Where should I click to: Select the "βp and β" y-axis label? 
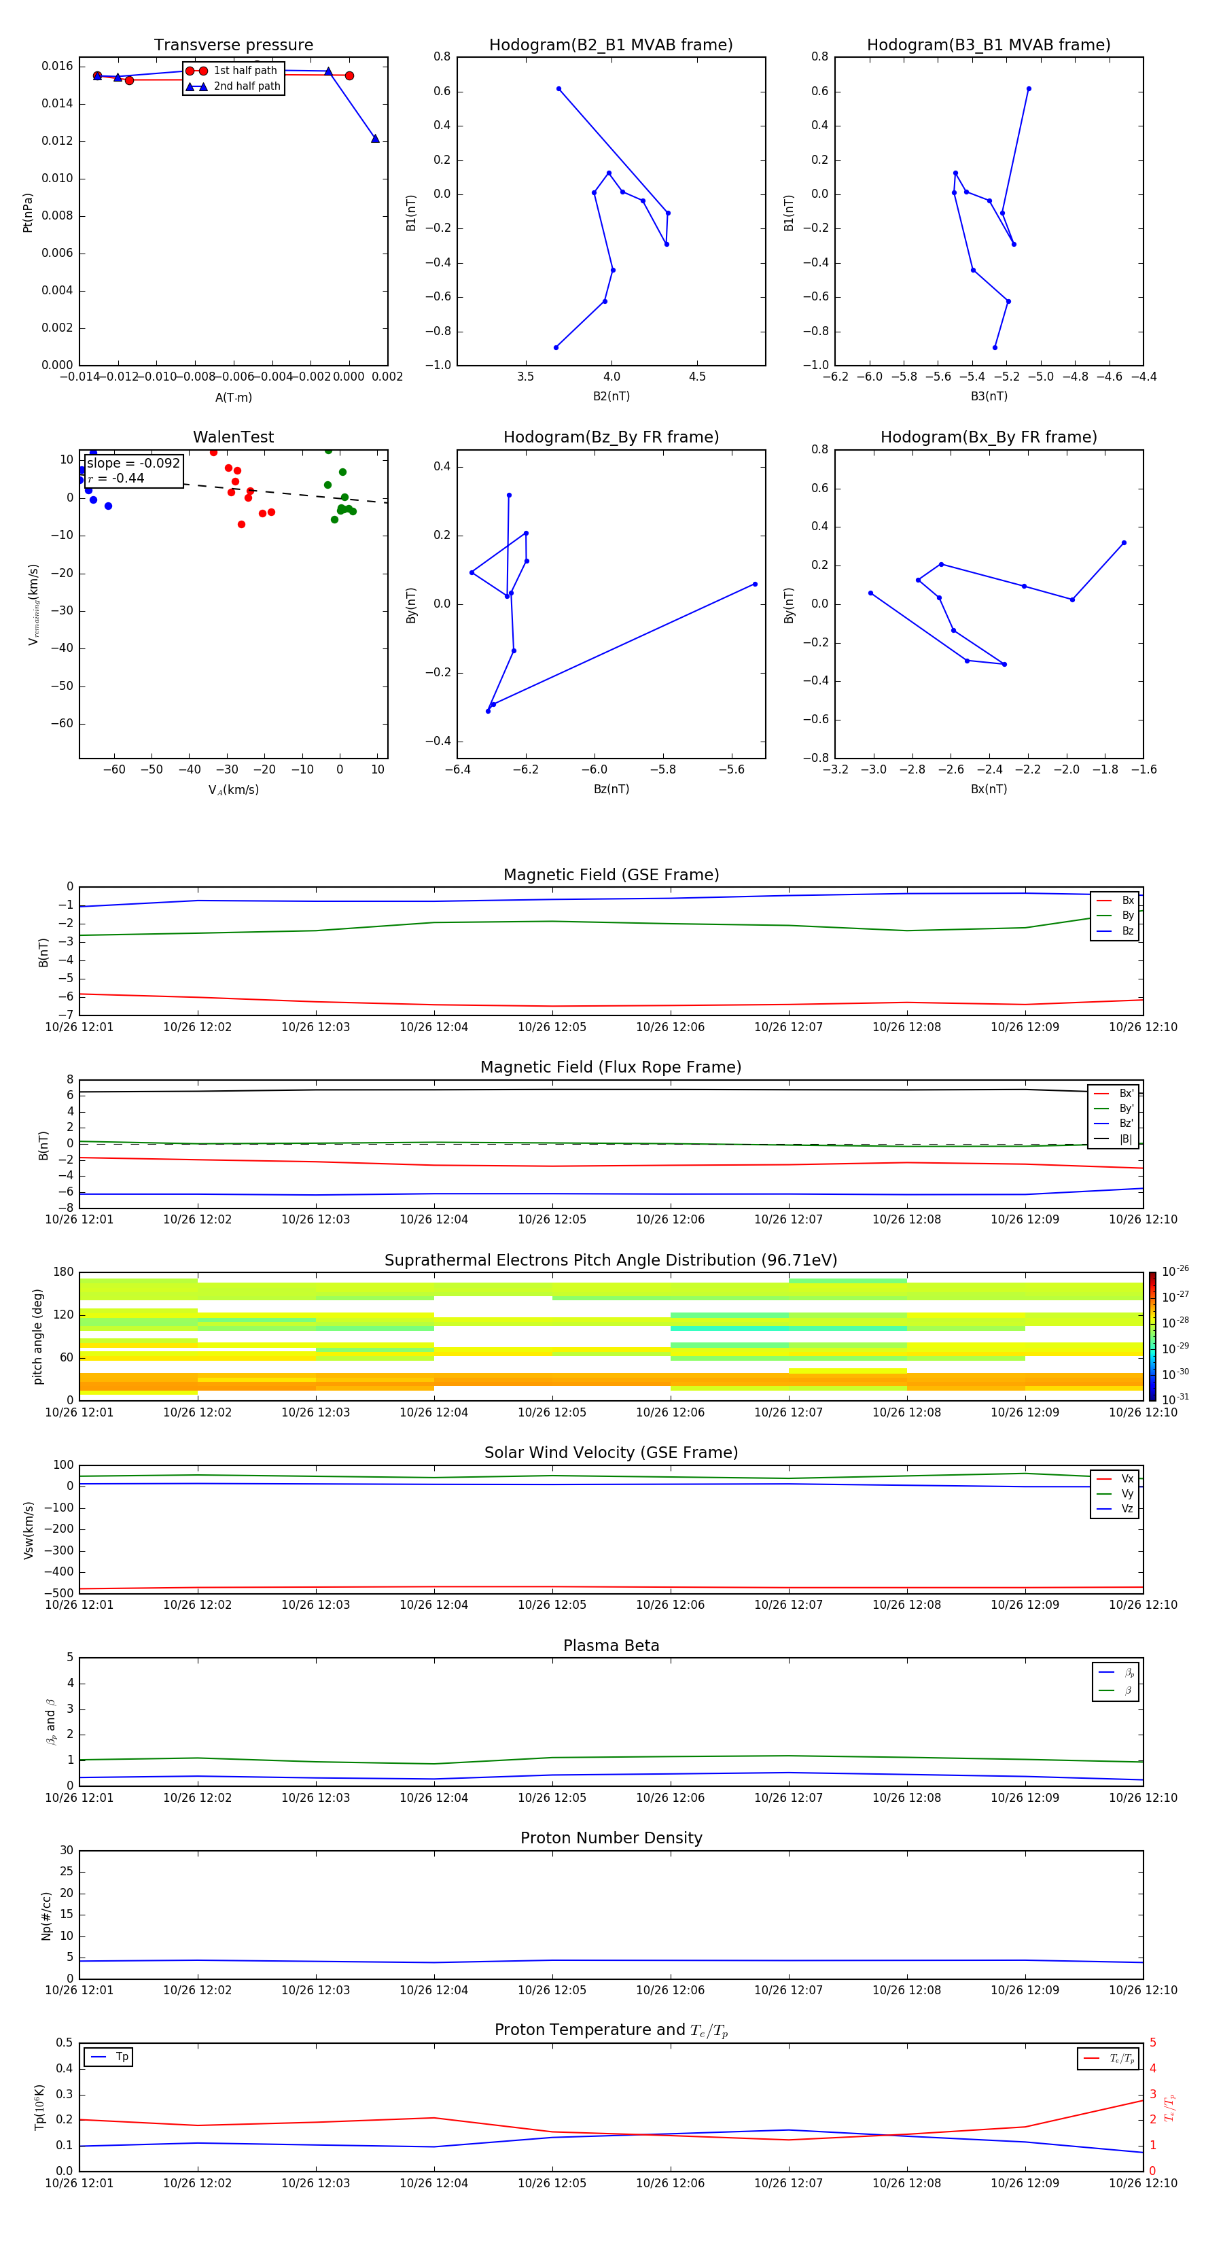[x=50, y=1722]
